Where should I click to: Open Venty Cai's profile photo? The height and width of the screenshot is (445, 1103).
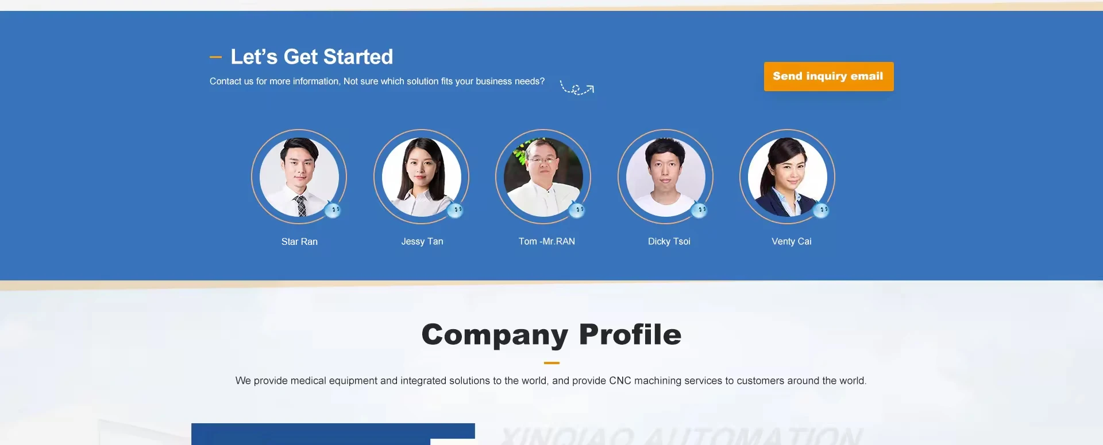(788, 177)
